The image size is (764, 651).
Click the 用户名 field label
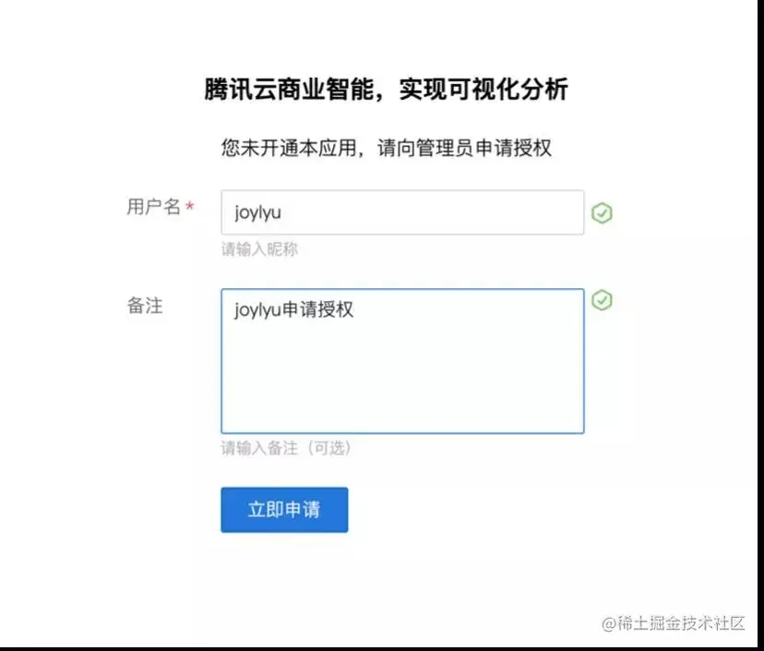click(153, 206)
